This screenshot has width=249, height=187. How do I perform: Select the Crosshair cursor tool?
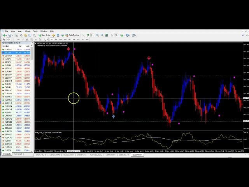[8, 39]
